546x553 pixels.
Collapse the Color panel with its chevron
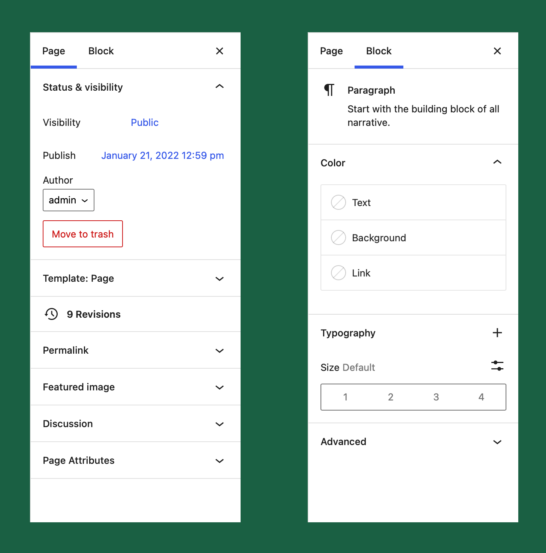click(x=497, y=162)
